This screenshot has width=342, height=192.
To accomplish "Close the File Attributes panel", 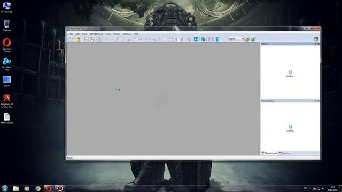I will coord(318,101).
